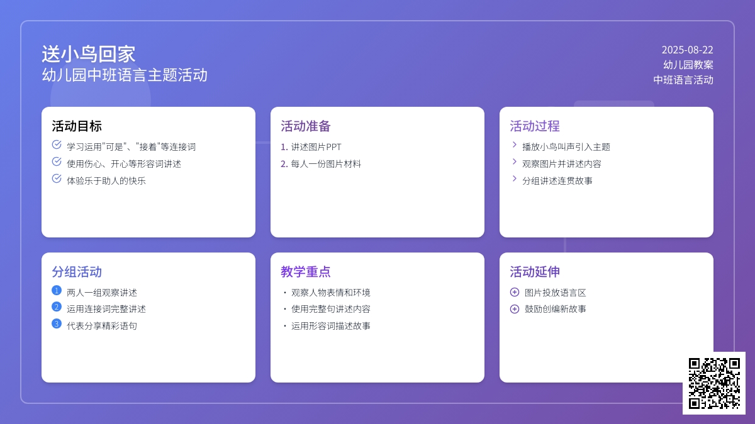The height and width of the screenshot is (424, 755).
Task: Click text 学习运用"可是"、"接着"等连接词
Action: tap(131, 147)
